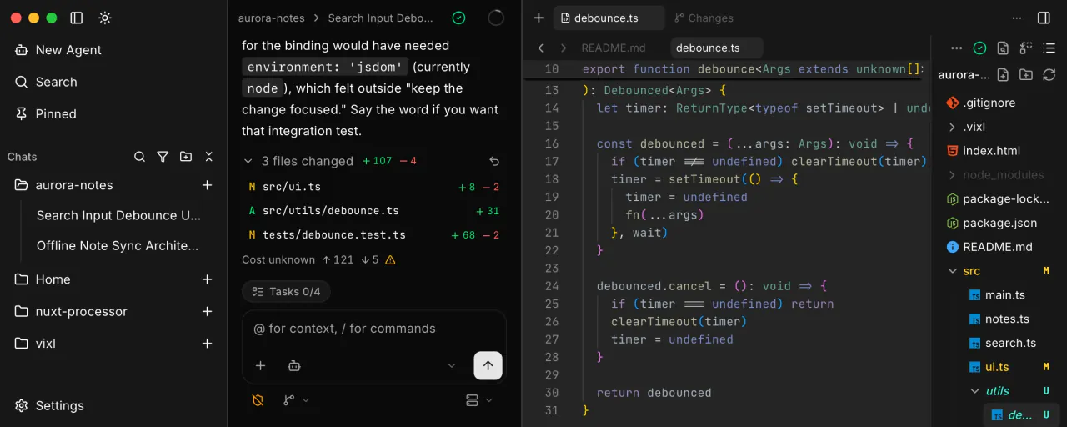Click the robot agent icon in chat input
Viewport: 1067px width, 427px height.
(293, 365)
